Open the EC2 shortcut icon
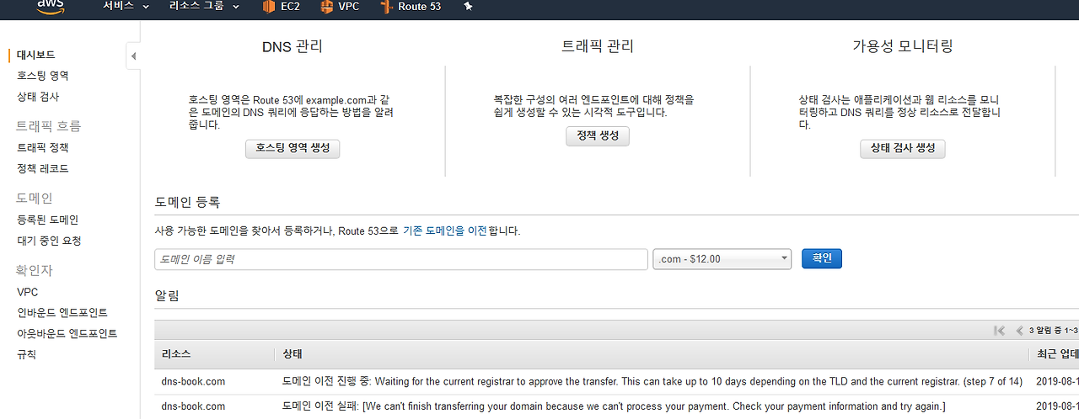1079x419 pixels. pos(269,7)
